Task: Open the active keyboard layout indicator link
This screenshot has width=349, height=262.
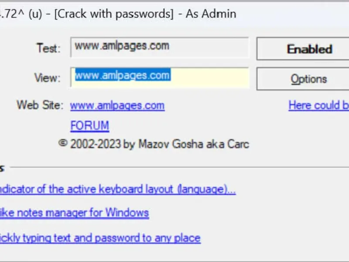Action: pos(117,190)
